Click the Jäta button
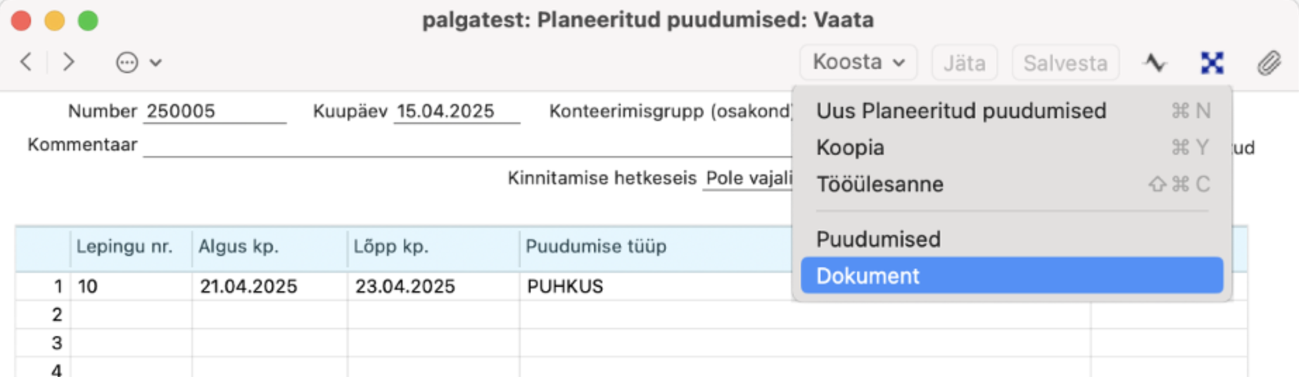The width and height of the screenshot is (1299, 377). (x=964, y=63)
